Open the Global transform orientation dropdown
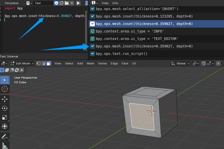The width and height of the screenshot is (224, 149). (180, 63)
